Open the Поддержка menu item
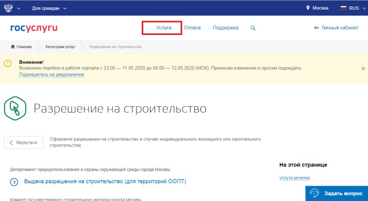The width and height of the screenshot is (368, 201). point(225,28)
